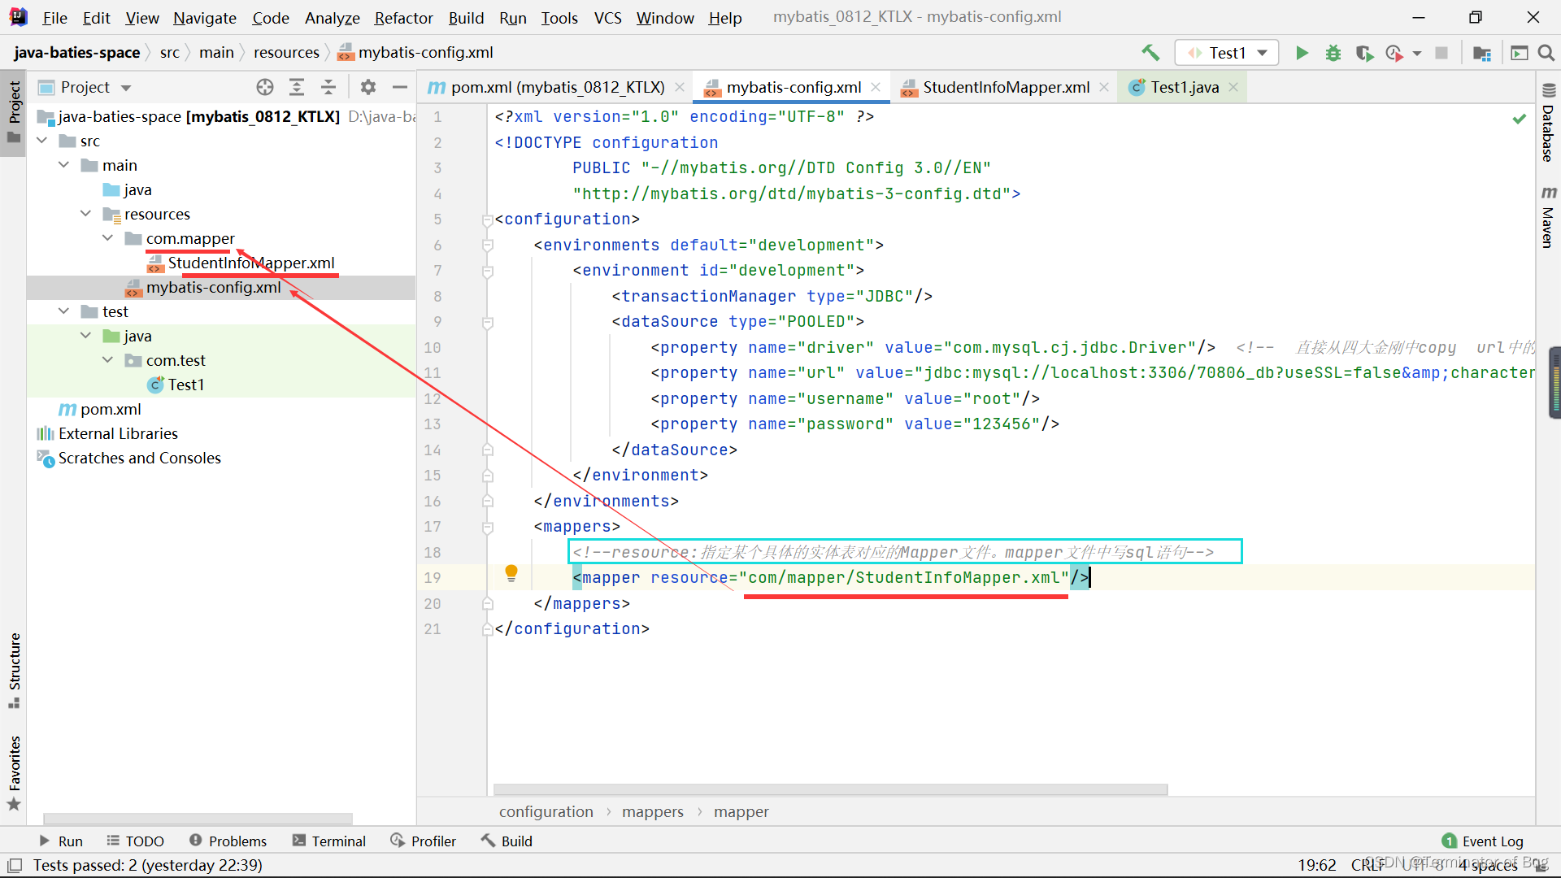Click the mappers breadcrumb item
Image resolution: width=1561 pixels, height=878 pixels.
tap(652, 811)
